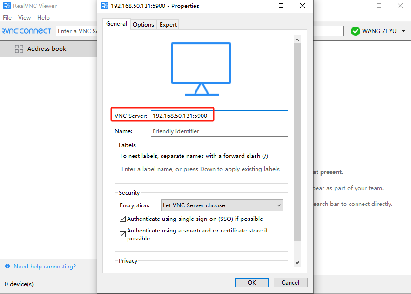Switch to the Expert tab
The height and width of the screenshot is (294, 411).
click(168, 25)
